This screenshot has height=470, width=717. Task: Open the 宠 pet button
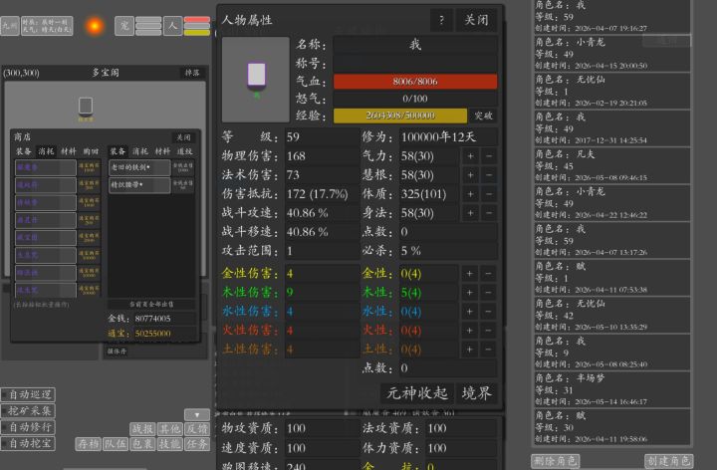click(x=123, y=26)
